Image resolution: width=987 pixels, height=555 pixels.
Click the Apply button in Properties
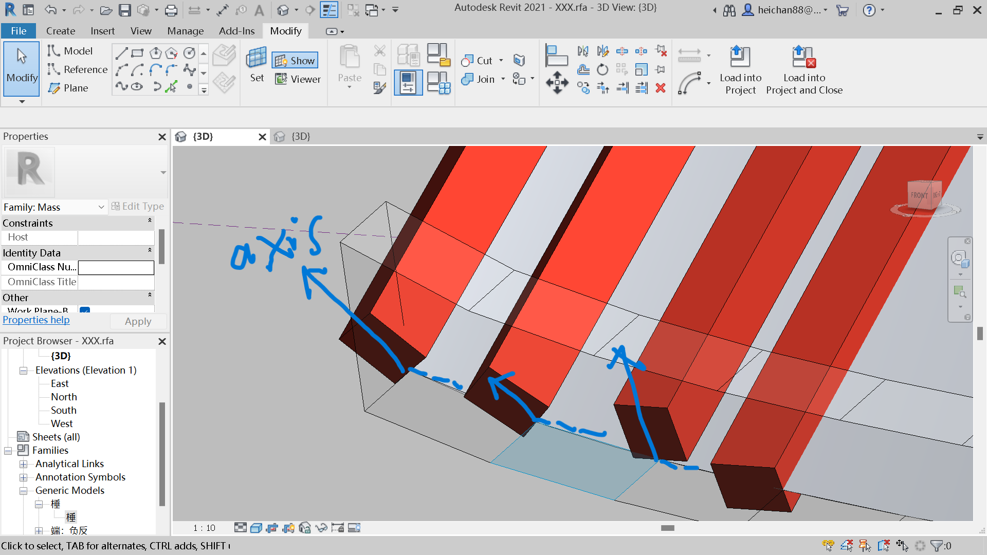click(138, 321)
